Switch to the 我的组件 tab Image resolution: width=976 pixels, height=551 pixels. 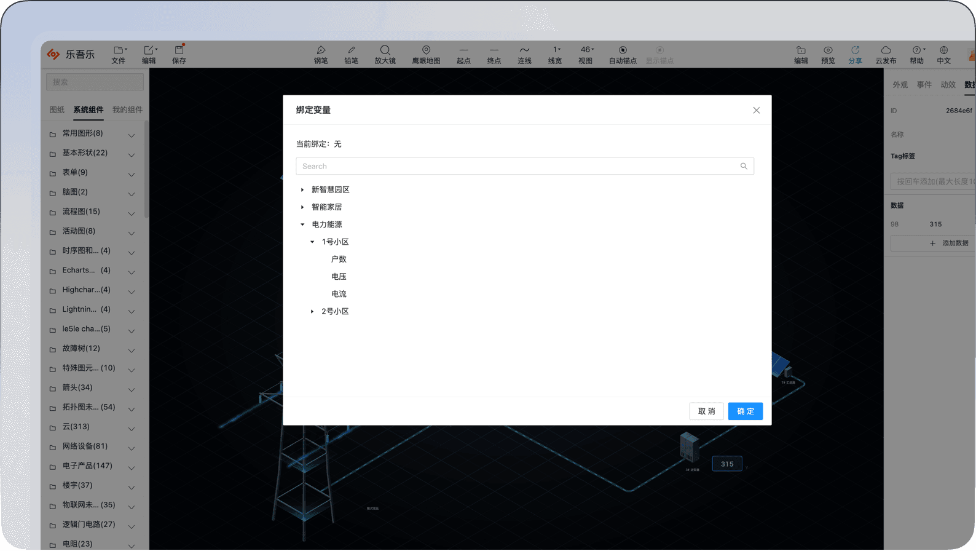pyautogui.click(x=127, y=110)
